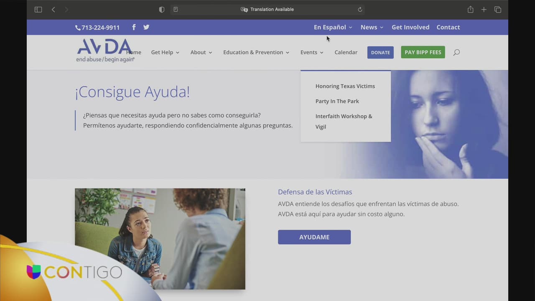
Task: Click the Facebook icon in top bar
Action: (x=134, y=27)
